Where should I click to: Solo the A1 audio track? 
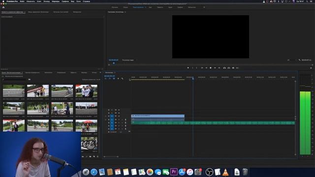click(x=122, y=119)
